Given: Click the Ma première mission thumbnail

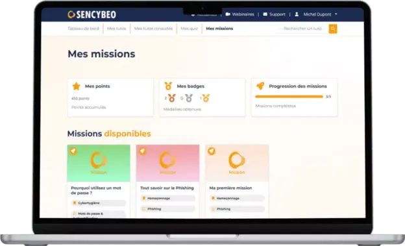Looking at the screenshot, I should pyautogui.click(x=237, y=163).
